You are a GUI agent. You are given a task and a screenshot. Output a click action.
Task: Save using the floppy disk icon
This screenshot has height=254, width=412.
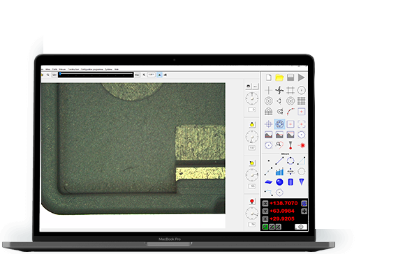290,77
